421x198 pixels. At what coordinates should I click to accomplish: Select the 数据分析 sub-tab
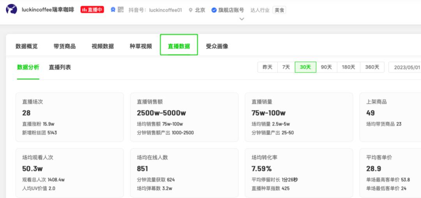28,67
